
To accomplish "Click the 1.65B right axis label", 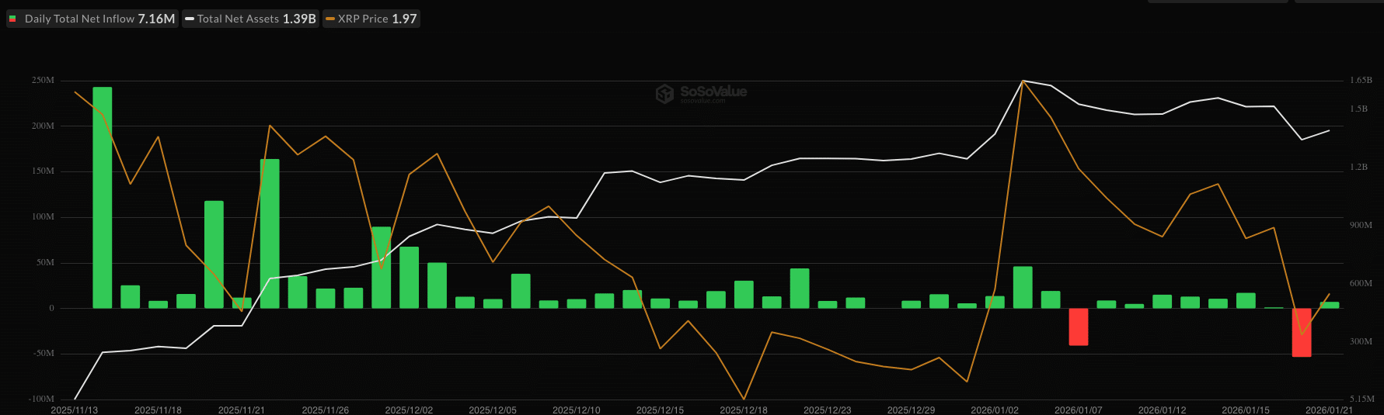I will tap(1361, 80).
